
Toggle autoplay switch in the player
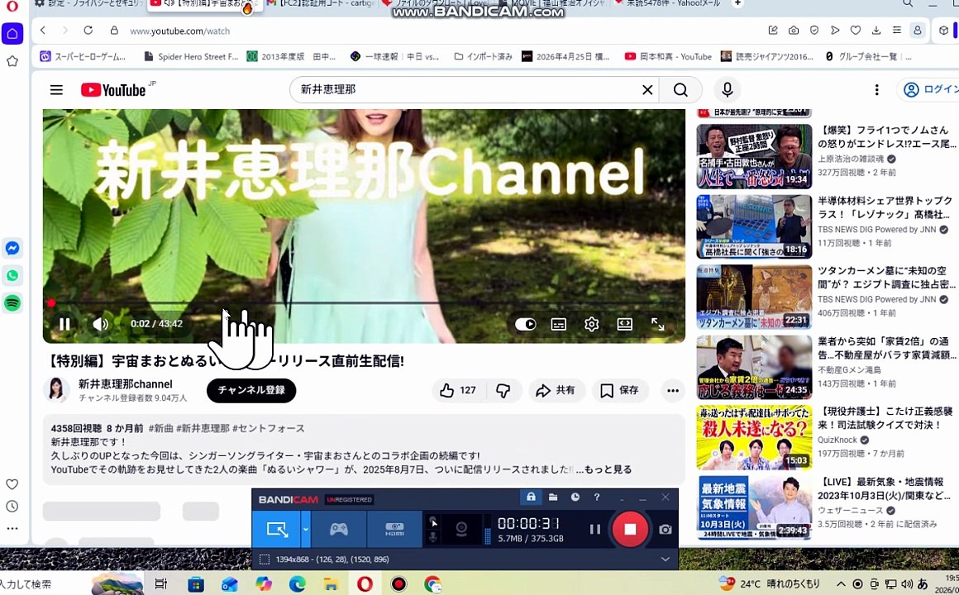[x=525, y=324]
